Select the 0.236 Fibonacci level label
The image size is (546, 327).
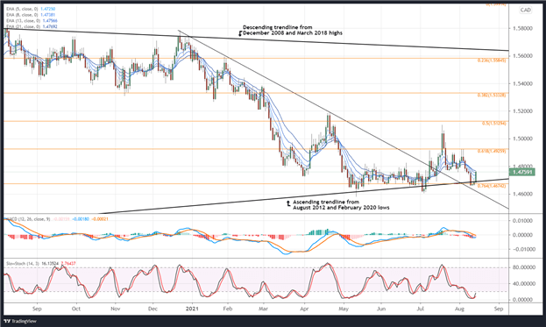pyautogui.click(x=492, y=60)
